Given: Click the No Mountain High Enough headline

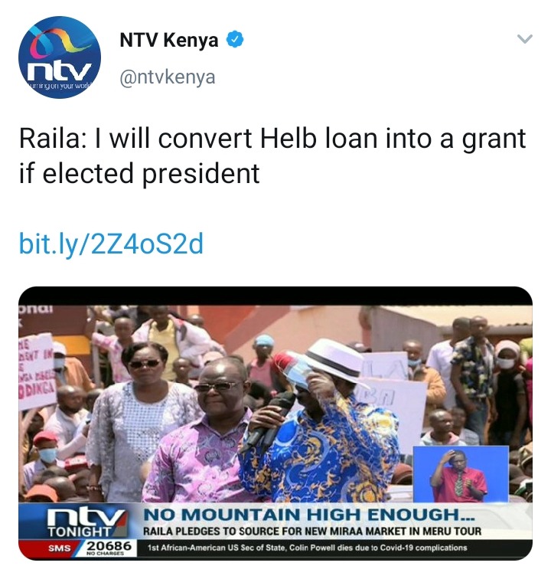Looking at the screenshot, I should pyautogui.click(x=310, y=515).
